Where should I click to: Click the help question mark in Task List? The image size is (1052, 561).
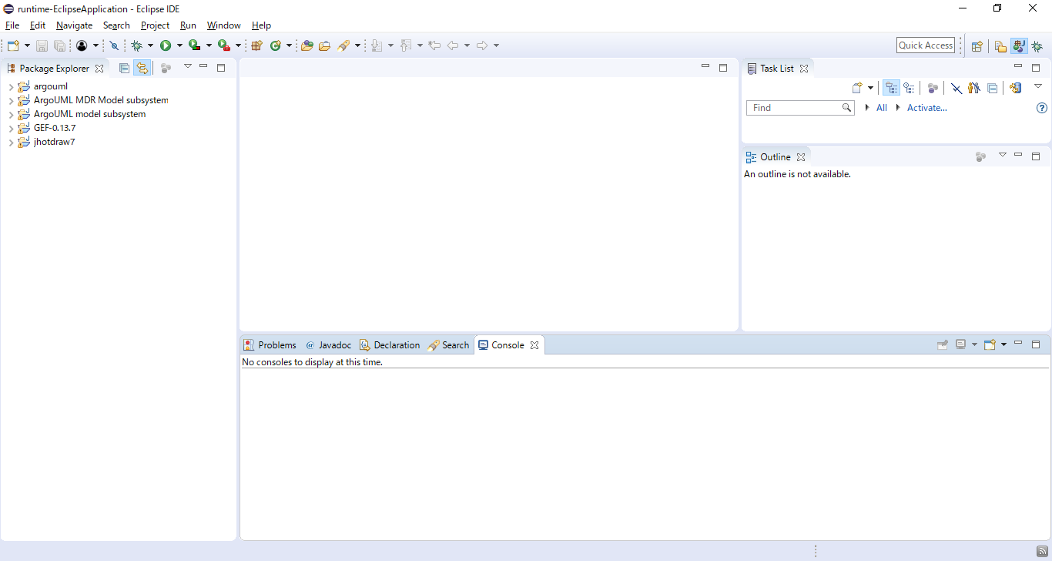click(1043, 108)
